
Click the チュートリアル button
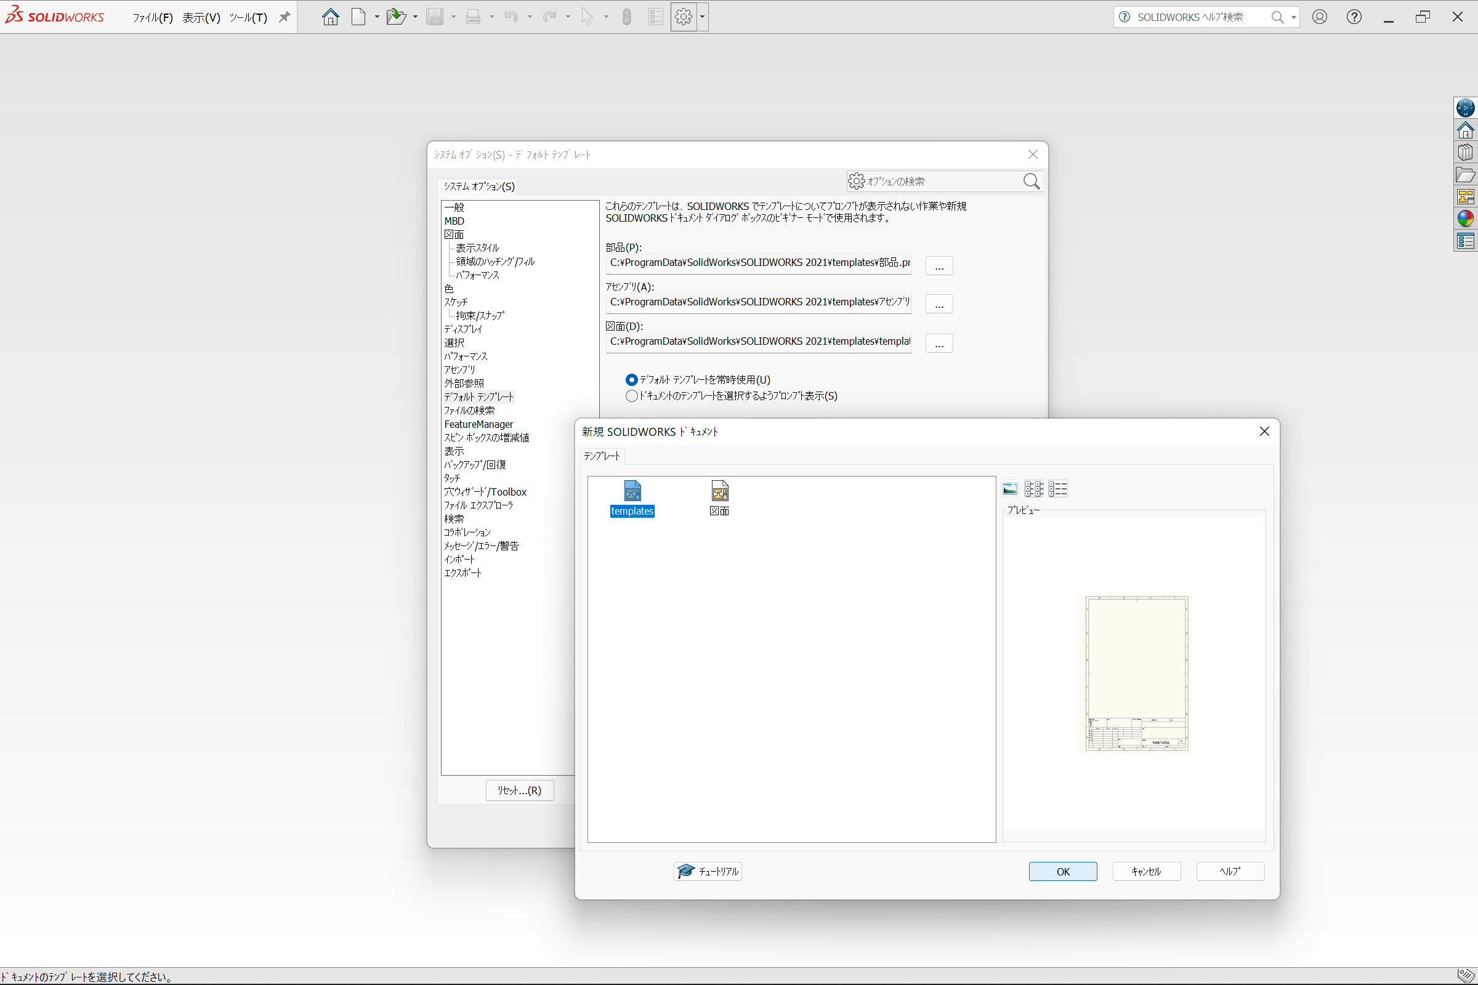pyautogui.click(x=708, y=871)
